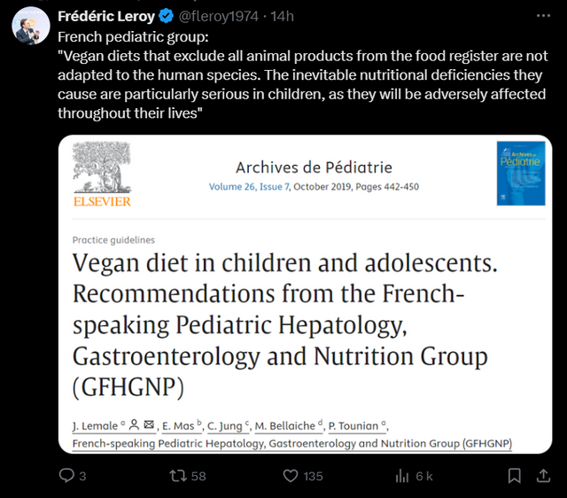Open the @fleroy1974 handle link
The width and height of the screenshot is (567, 498).
point(219,16)
